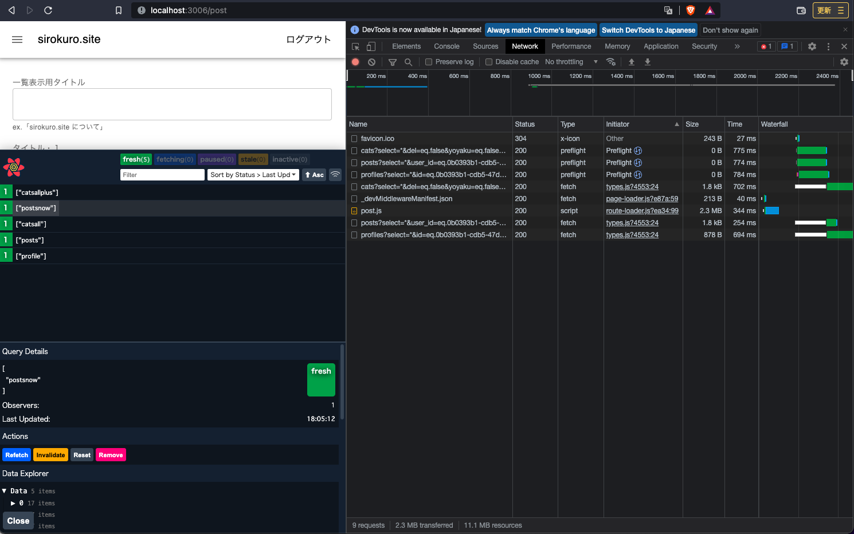Click the blue issues count badge
Screen dimensions: 854x534
[x=788, y=46]
